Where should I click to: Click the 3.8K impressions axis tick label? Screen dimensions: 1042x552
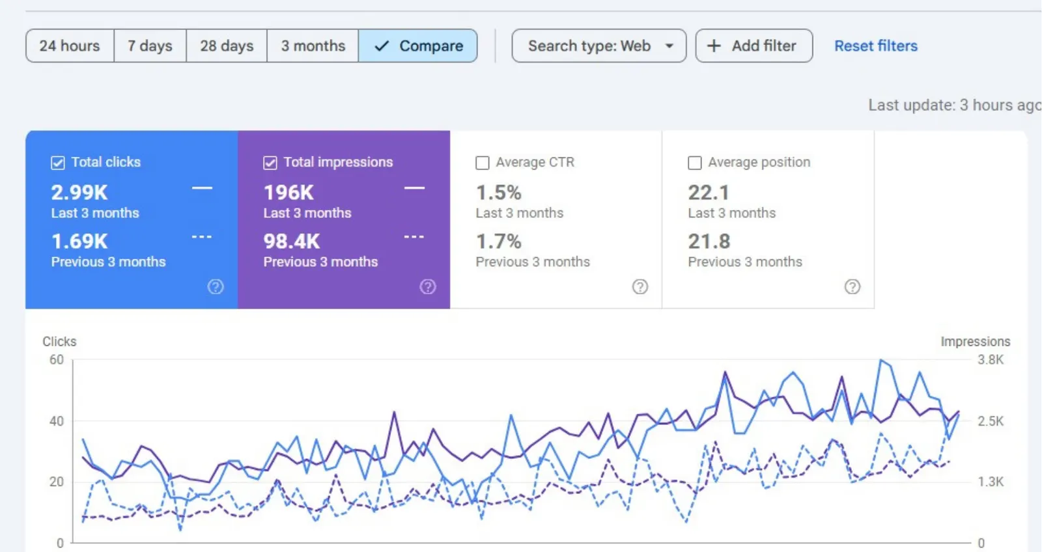pyautogui.click(x=991, y=359)
